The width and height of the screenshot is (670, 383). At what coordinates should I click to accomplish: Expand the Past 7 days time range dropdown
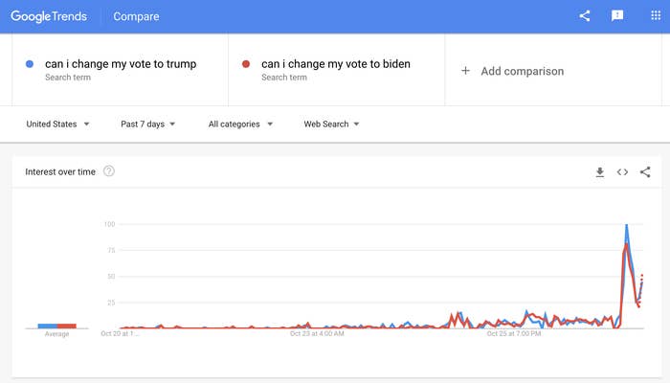(147, 124)
